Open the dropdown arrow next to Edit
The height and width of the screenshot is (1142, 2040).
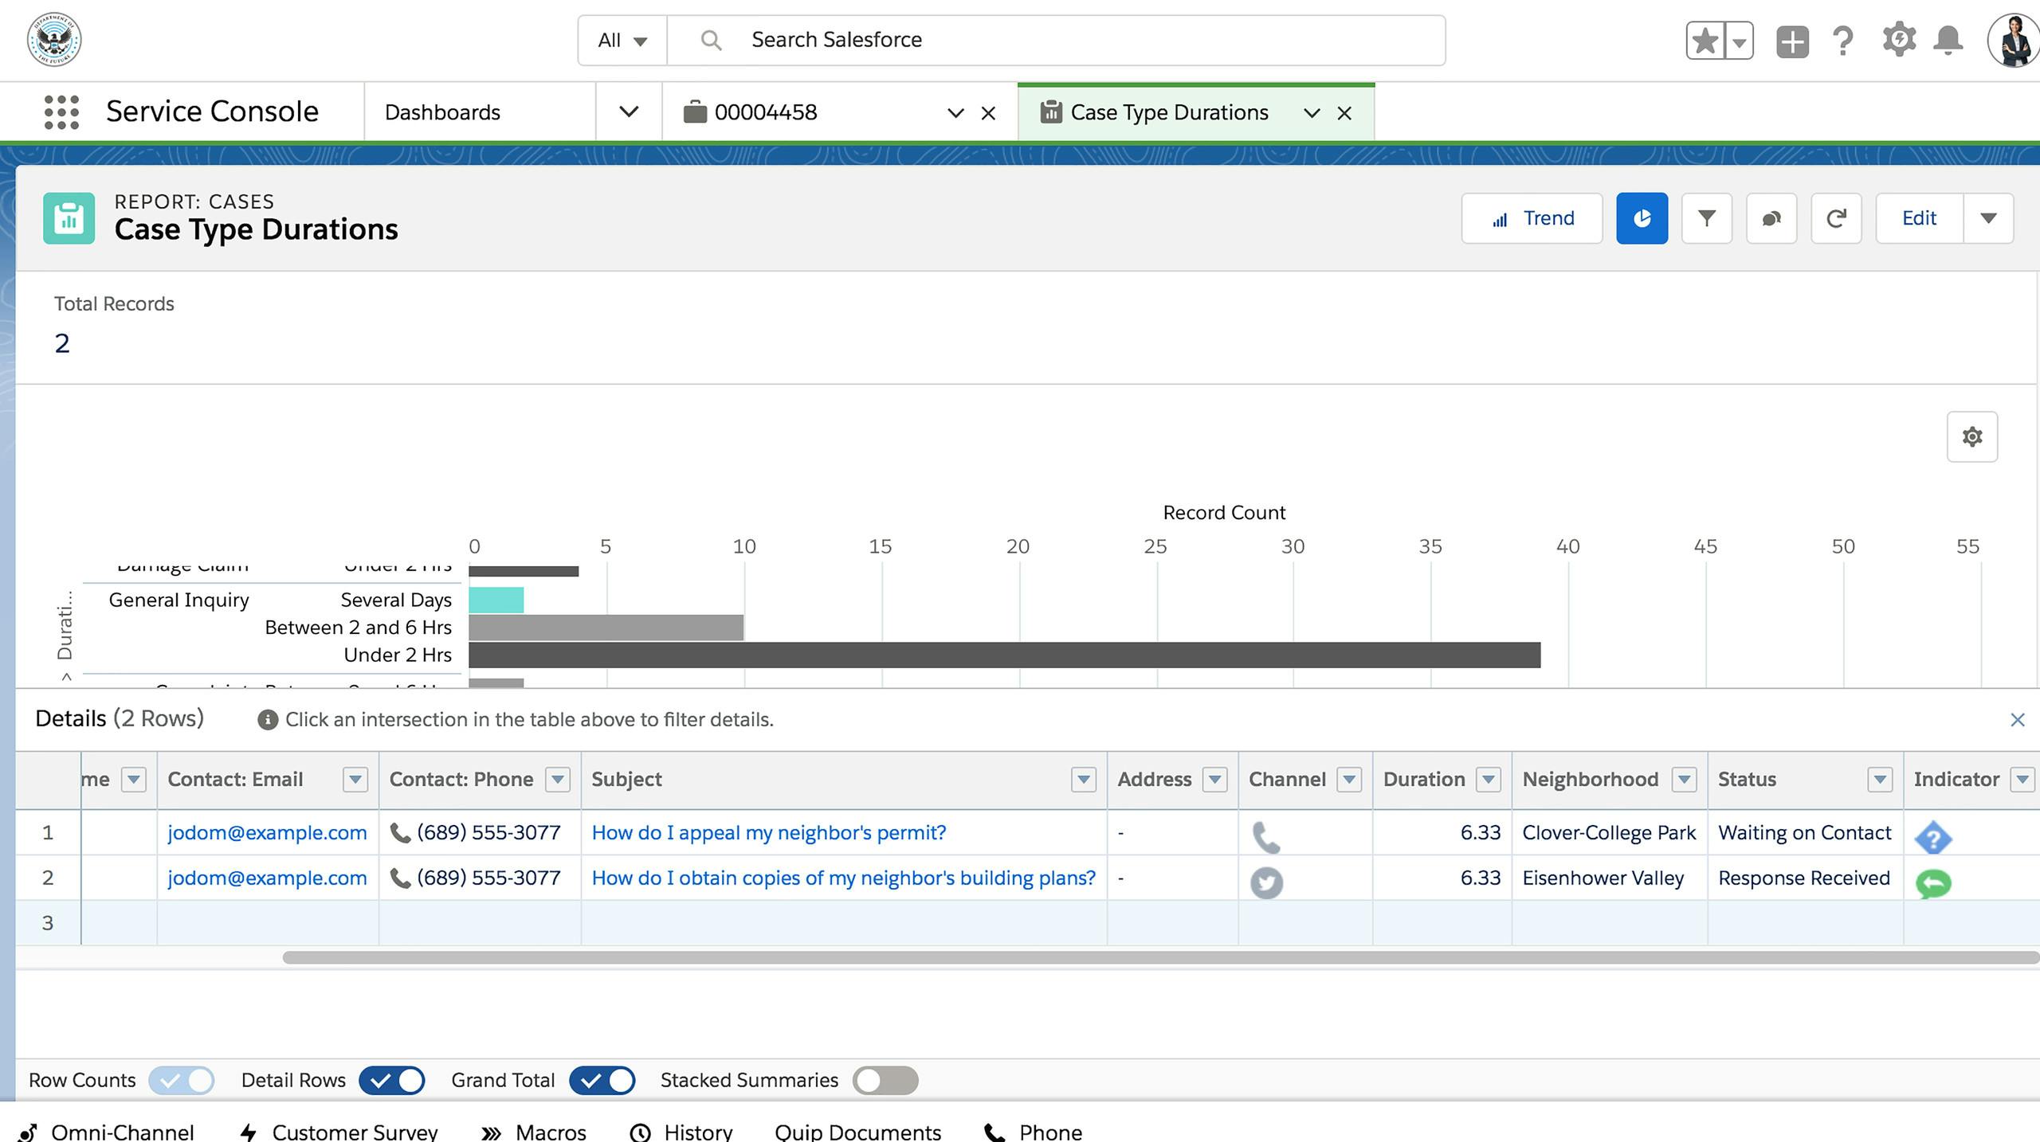pos(1988,218)
